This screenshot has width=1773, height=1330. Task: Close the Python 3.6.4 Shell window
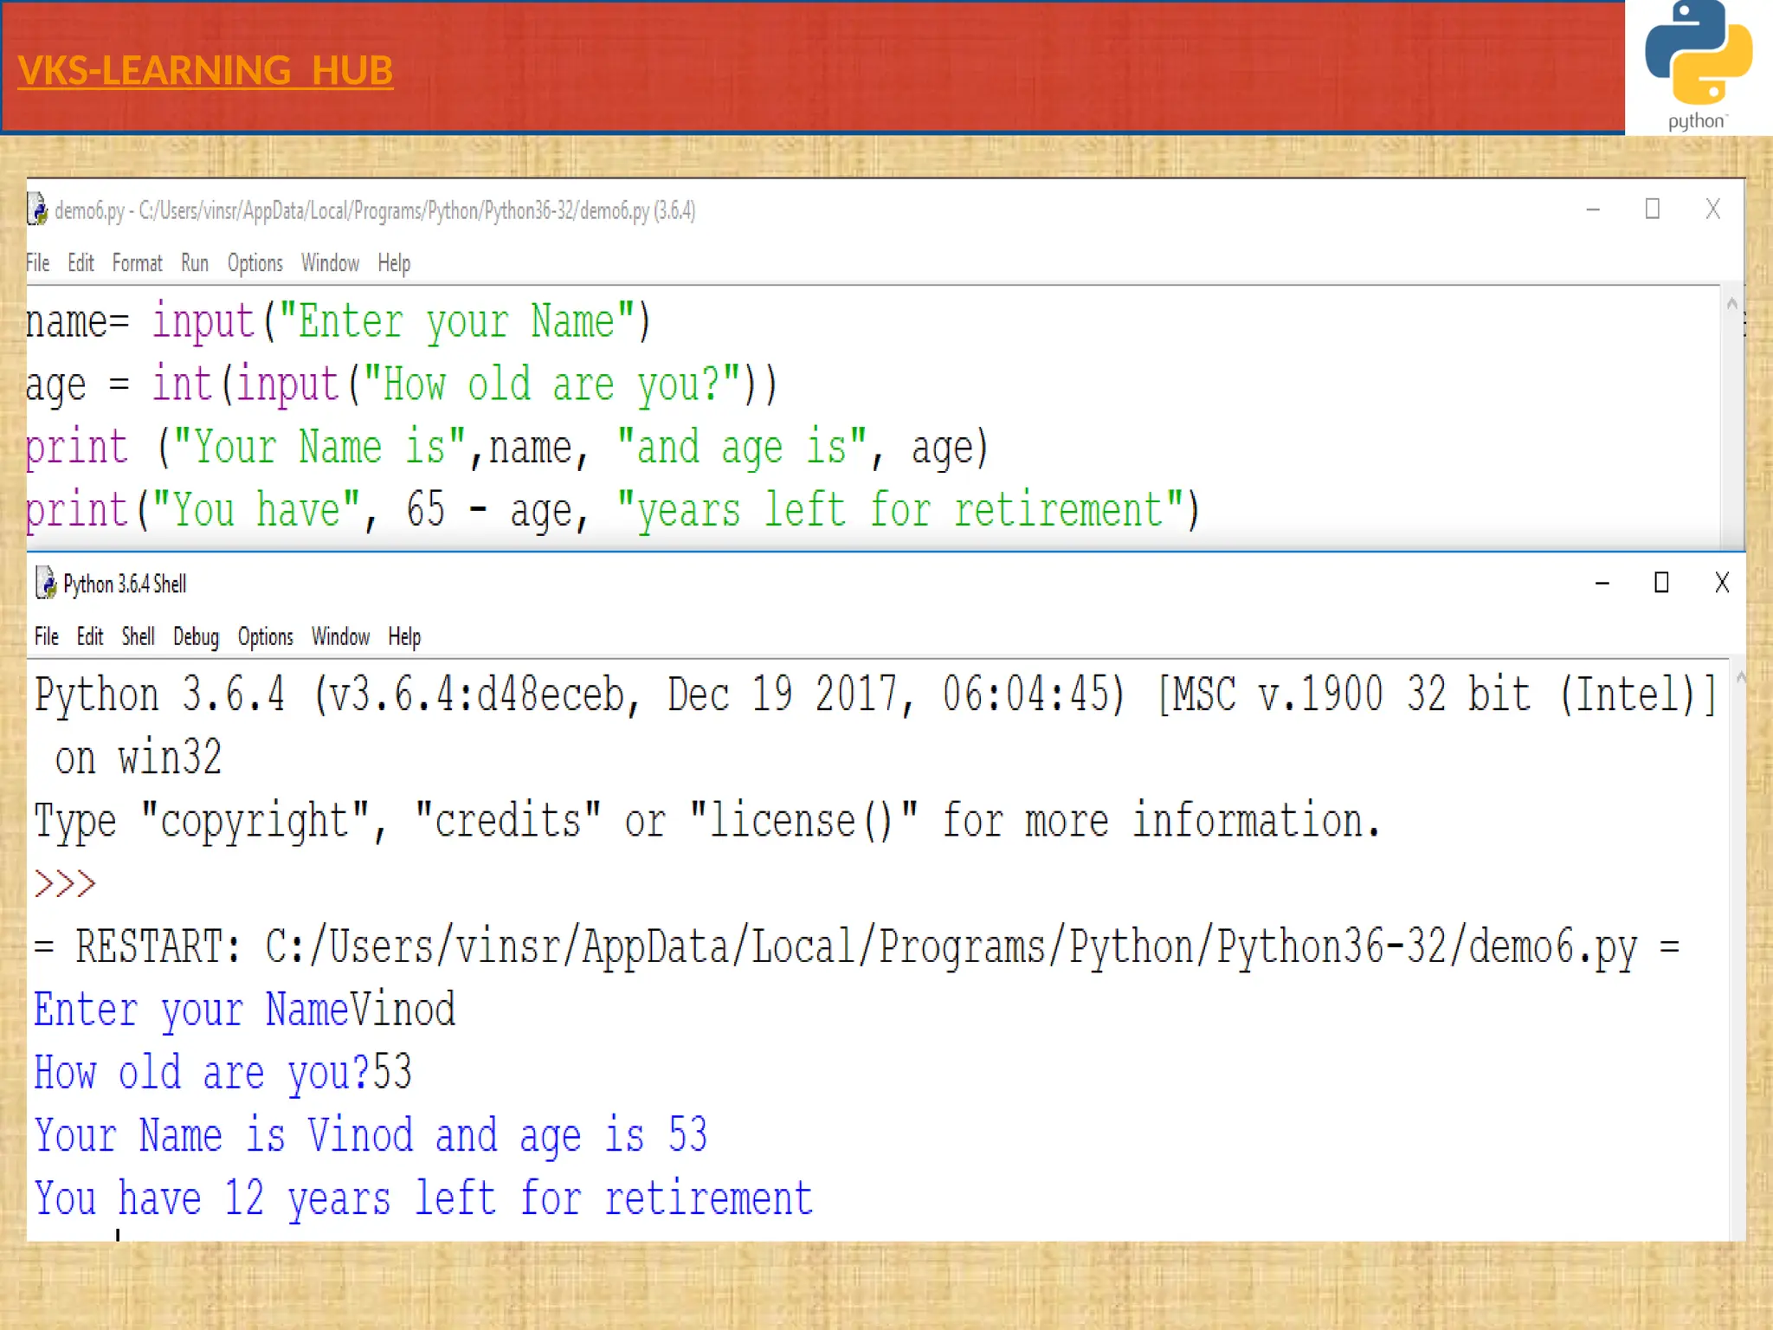coord(1721,583)
